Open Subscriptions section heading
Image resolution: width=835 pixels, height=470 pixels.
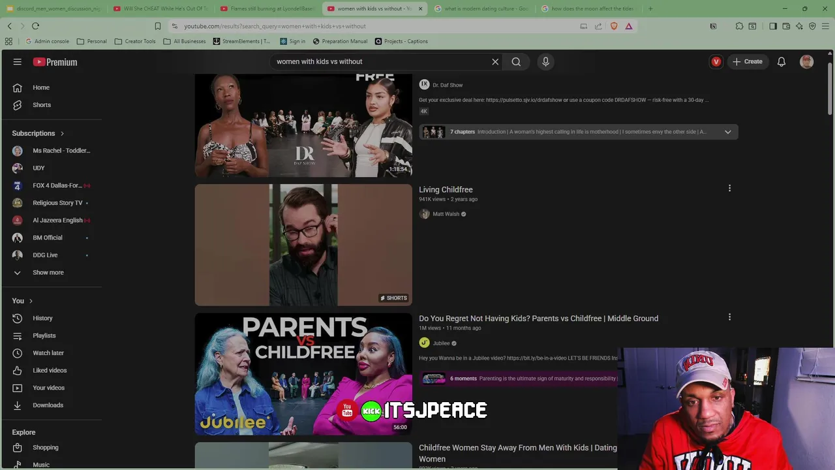(38, 133)
